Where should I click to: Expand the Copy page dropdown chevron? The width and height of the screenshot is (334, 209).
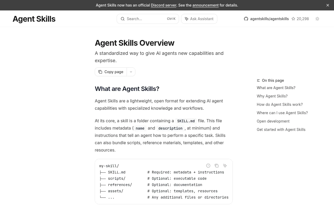131,72
